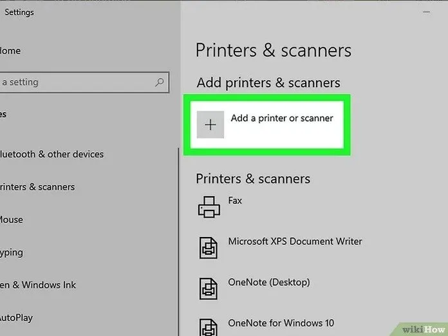Screen dimensions: 448x336
Task: Navigate to AutoPlay settings
Action: tap(17, 317)
